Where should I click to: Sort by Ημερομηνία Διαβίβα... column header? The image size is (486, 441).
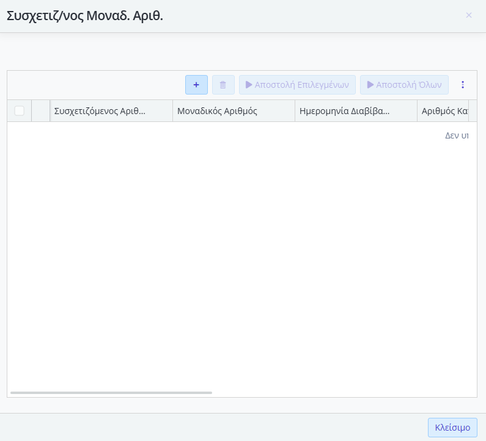[345, 111]
